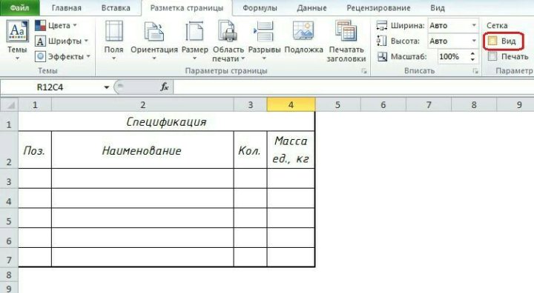The width and height of the screenshot is (534, 293).
Task: Toggle the Сетка Вид gridlines checkbox
Action: click(492, 41)
